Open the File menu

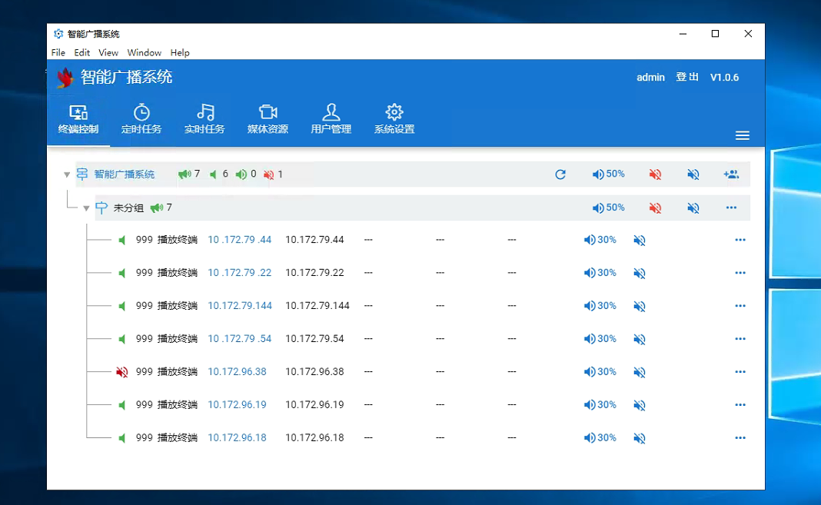point(58,52)
